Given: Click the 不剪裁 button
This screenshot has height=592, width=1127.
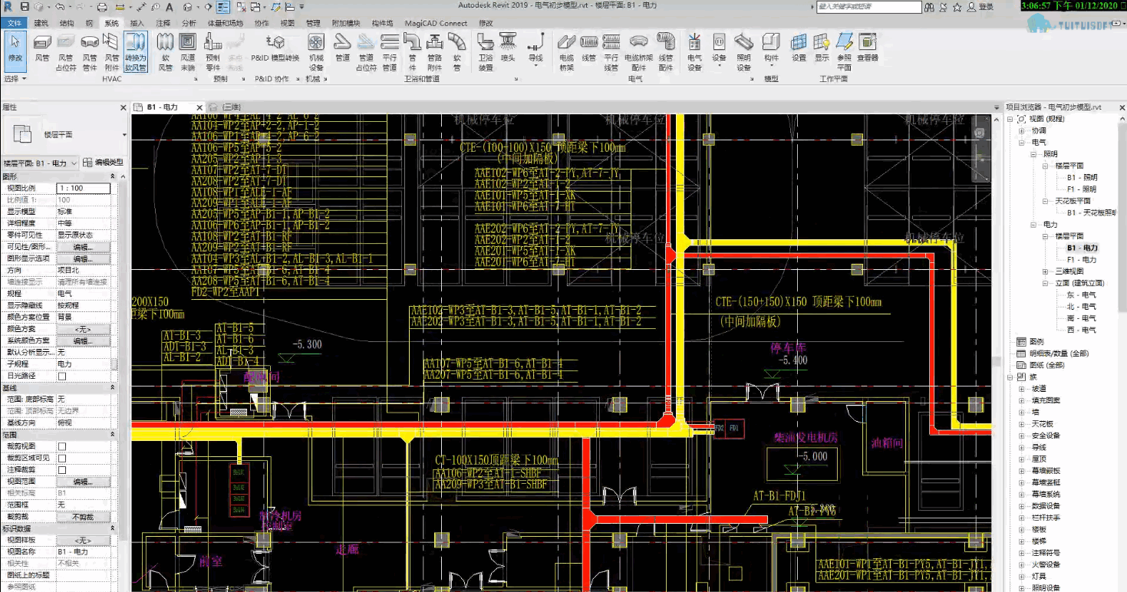Looking at the screenshot, I should point(83,518).
